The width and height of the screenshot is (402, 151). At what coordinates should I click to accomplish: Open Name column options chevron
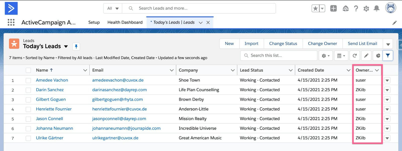(85, 70)
